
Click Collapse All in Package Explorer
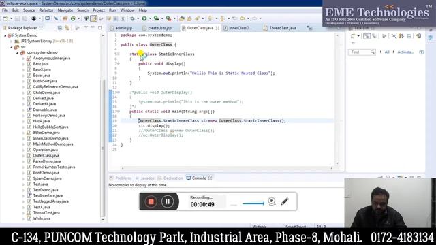(60, 28)
